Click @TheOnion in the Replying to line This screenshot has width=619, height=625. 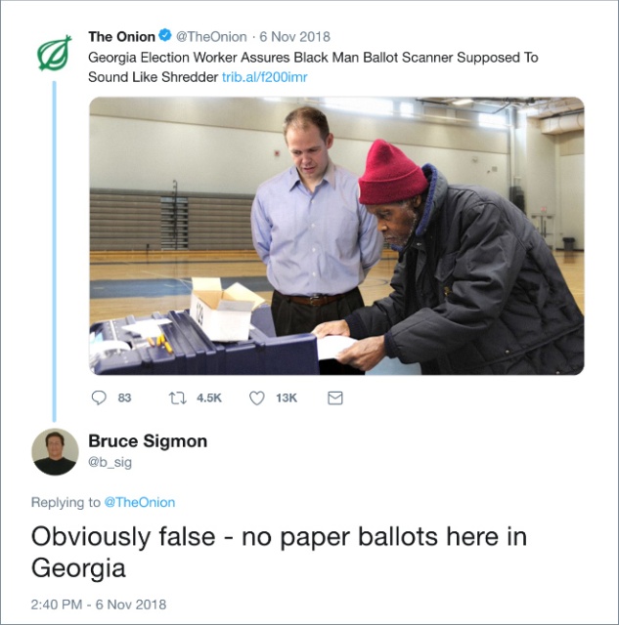point(139,502)
